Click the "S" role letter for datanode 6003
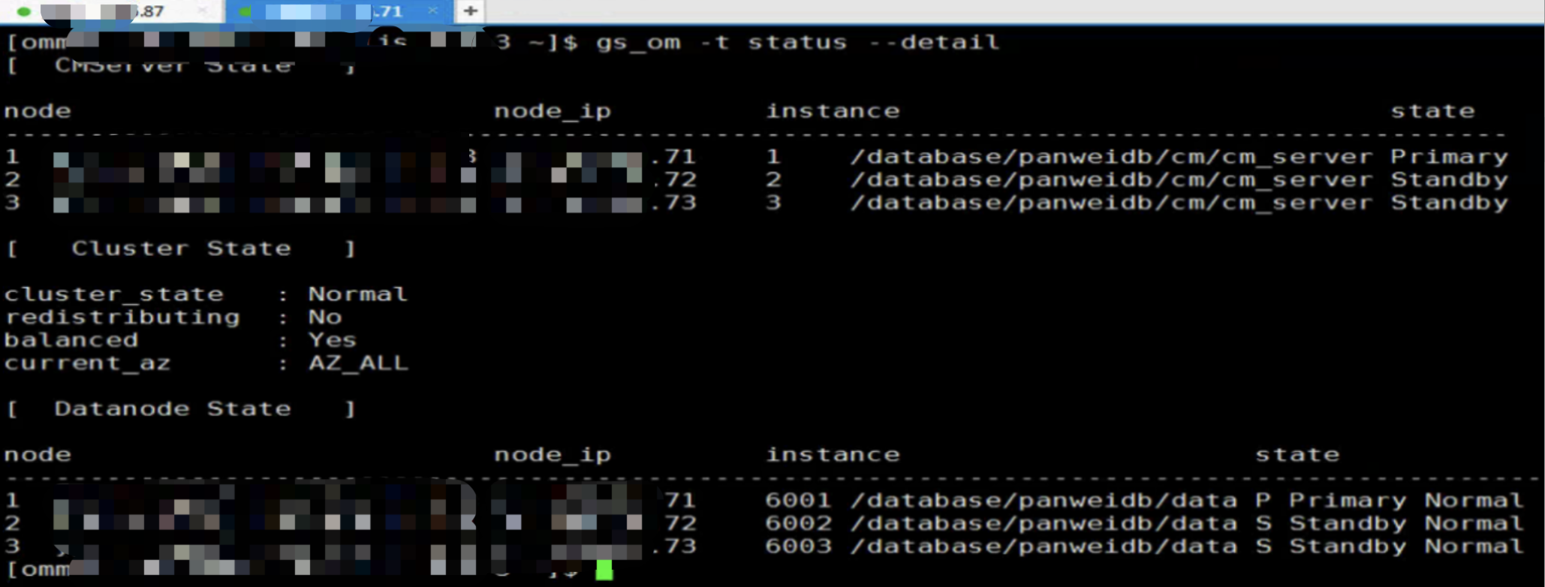The height and width of the screenshot is (587, 1545). [x=1263, y=546]
